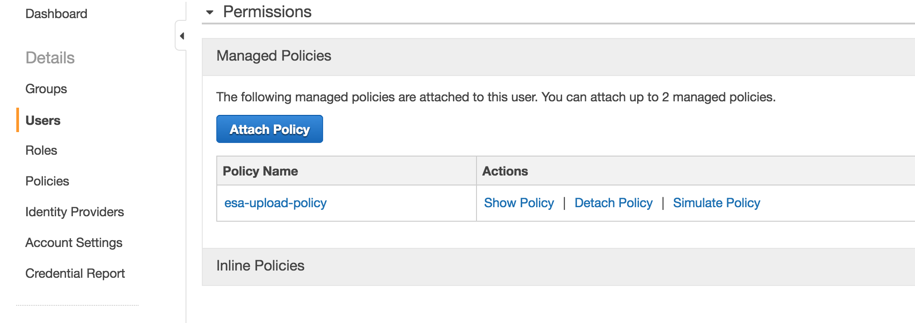Click the managed policies description text
This screenshot has width=915, height=323.
pyautogui.click(x=496, y=97)
